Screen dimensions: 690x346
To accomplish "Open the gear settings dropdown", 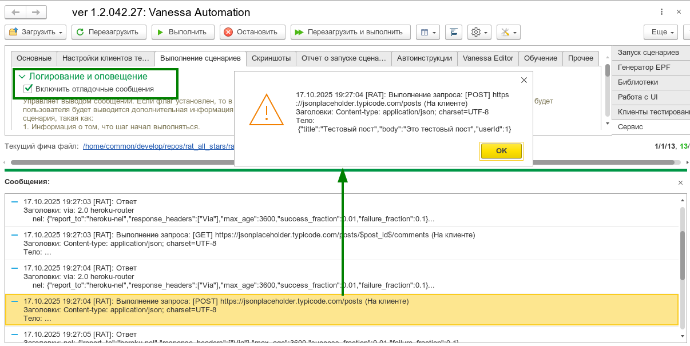I will [x=479, y=32].
